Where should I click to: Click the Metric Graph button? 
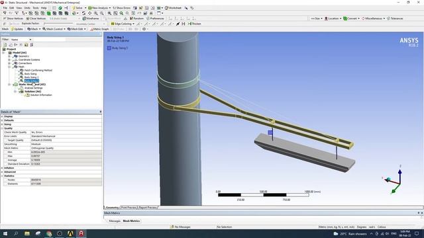click(x=99, y=29)
